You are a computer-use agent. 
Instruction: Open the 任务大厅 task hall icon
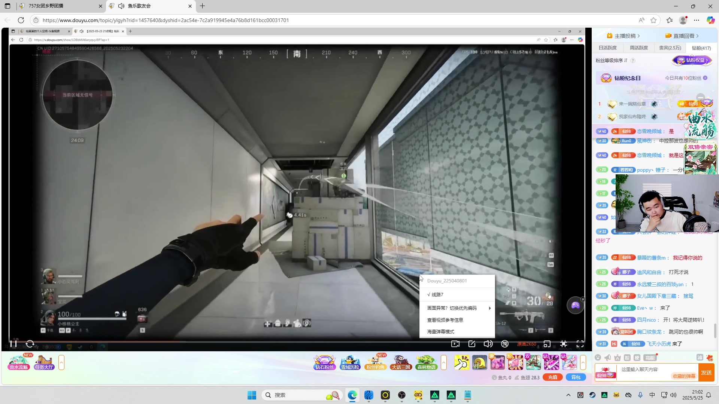coord(44,362)
